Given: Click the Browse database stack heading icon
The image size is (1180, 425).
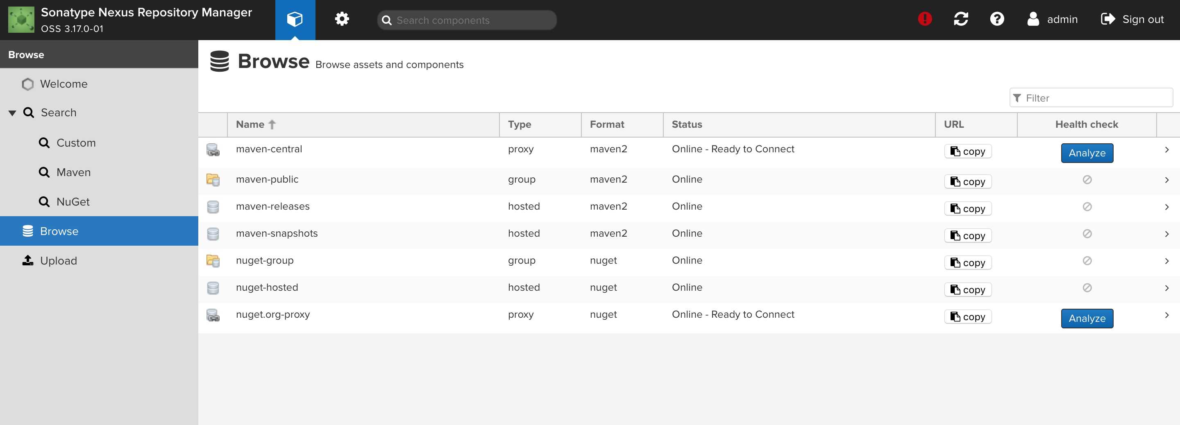Looking at the screenshot, I should click(x=220, y=61).
